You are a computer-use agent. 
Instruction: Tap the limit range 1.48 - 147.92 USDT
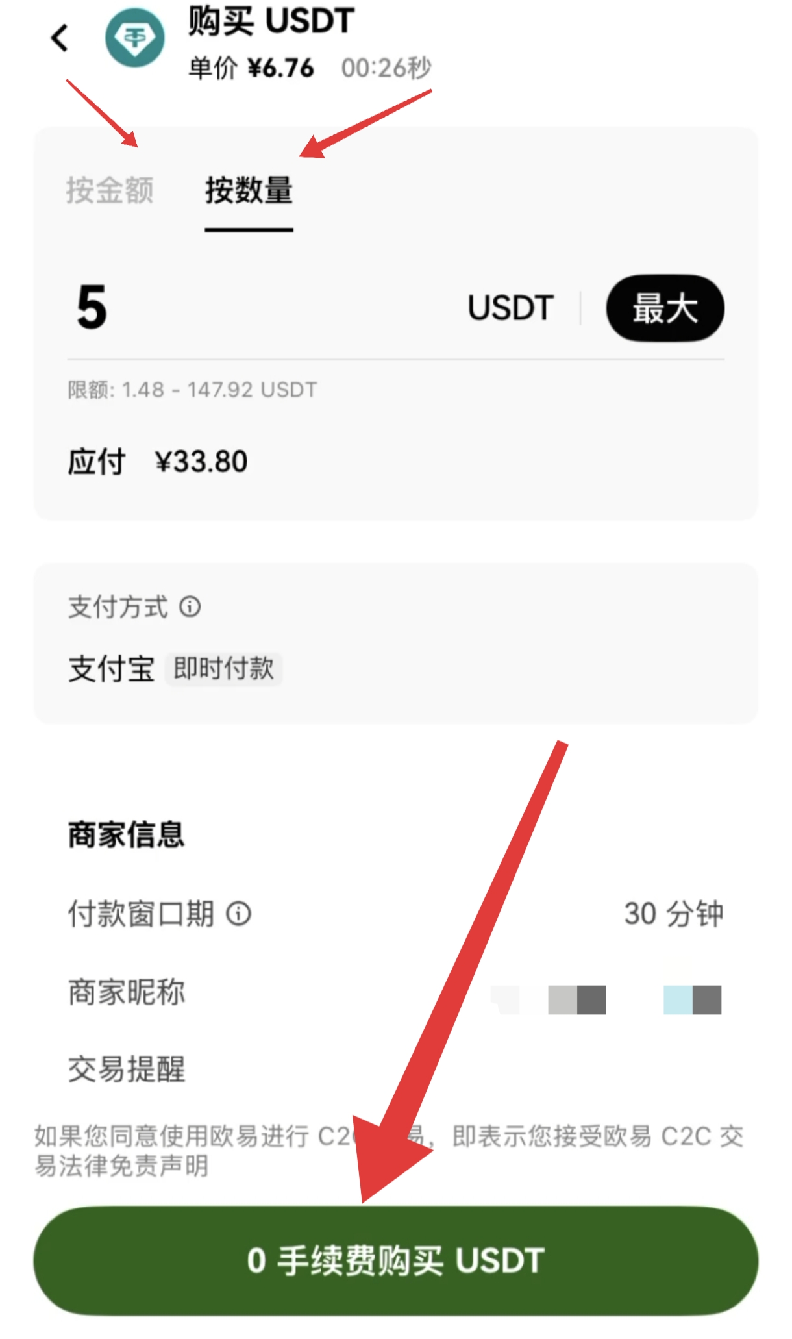[193, 390]
